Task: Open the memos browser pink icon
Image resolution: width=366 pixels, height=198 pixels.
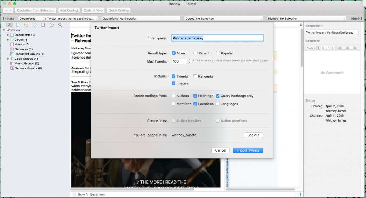Action: [x=43, y=25]
